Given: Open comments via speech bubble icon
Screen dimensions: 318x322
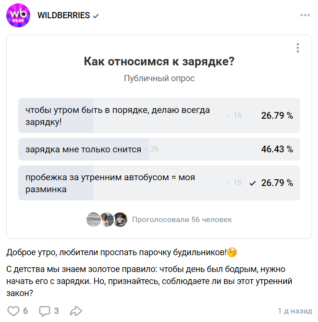Looking at the screenshot, I should 45,310.
